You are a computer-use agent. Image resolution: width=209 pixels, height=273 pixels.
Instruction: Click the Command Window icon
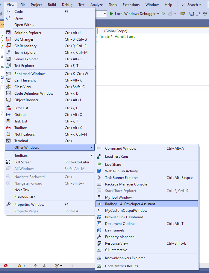(99, 148)
